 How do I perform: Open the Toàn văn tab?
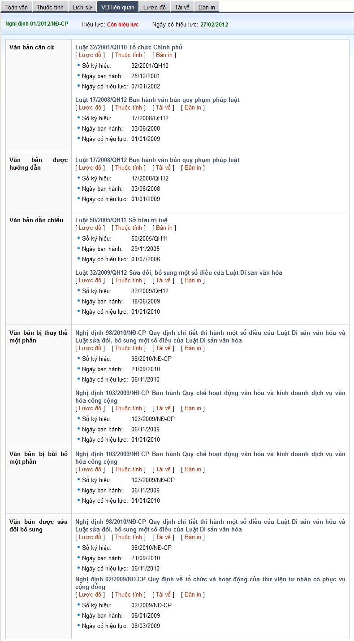point(17,7)
